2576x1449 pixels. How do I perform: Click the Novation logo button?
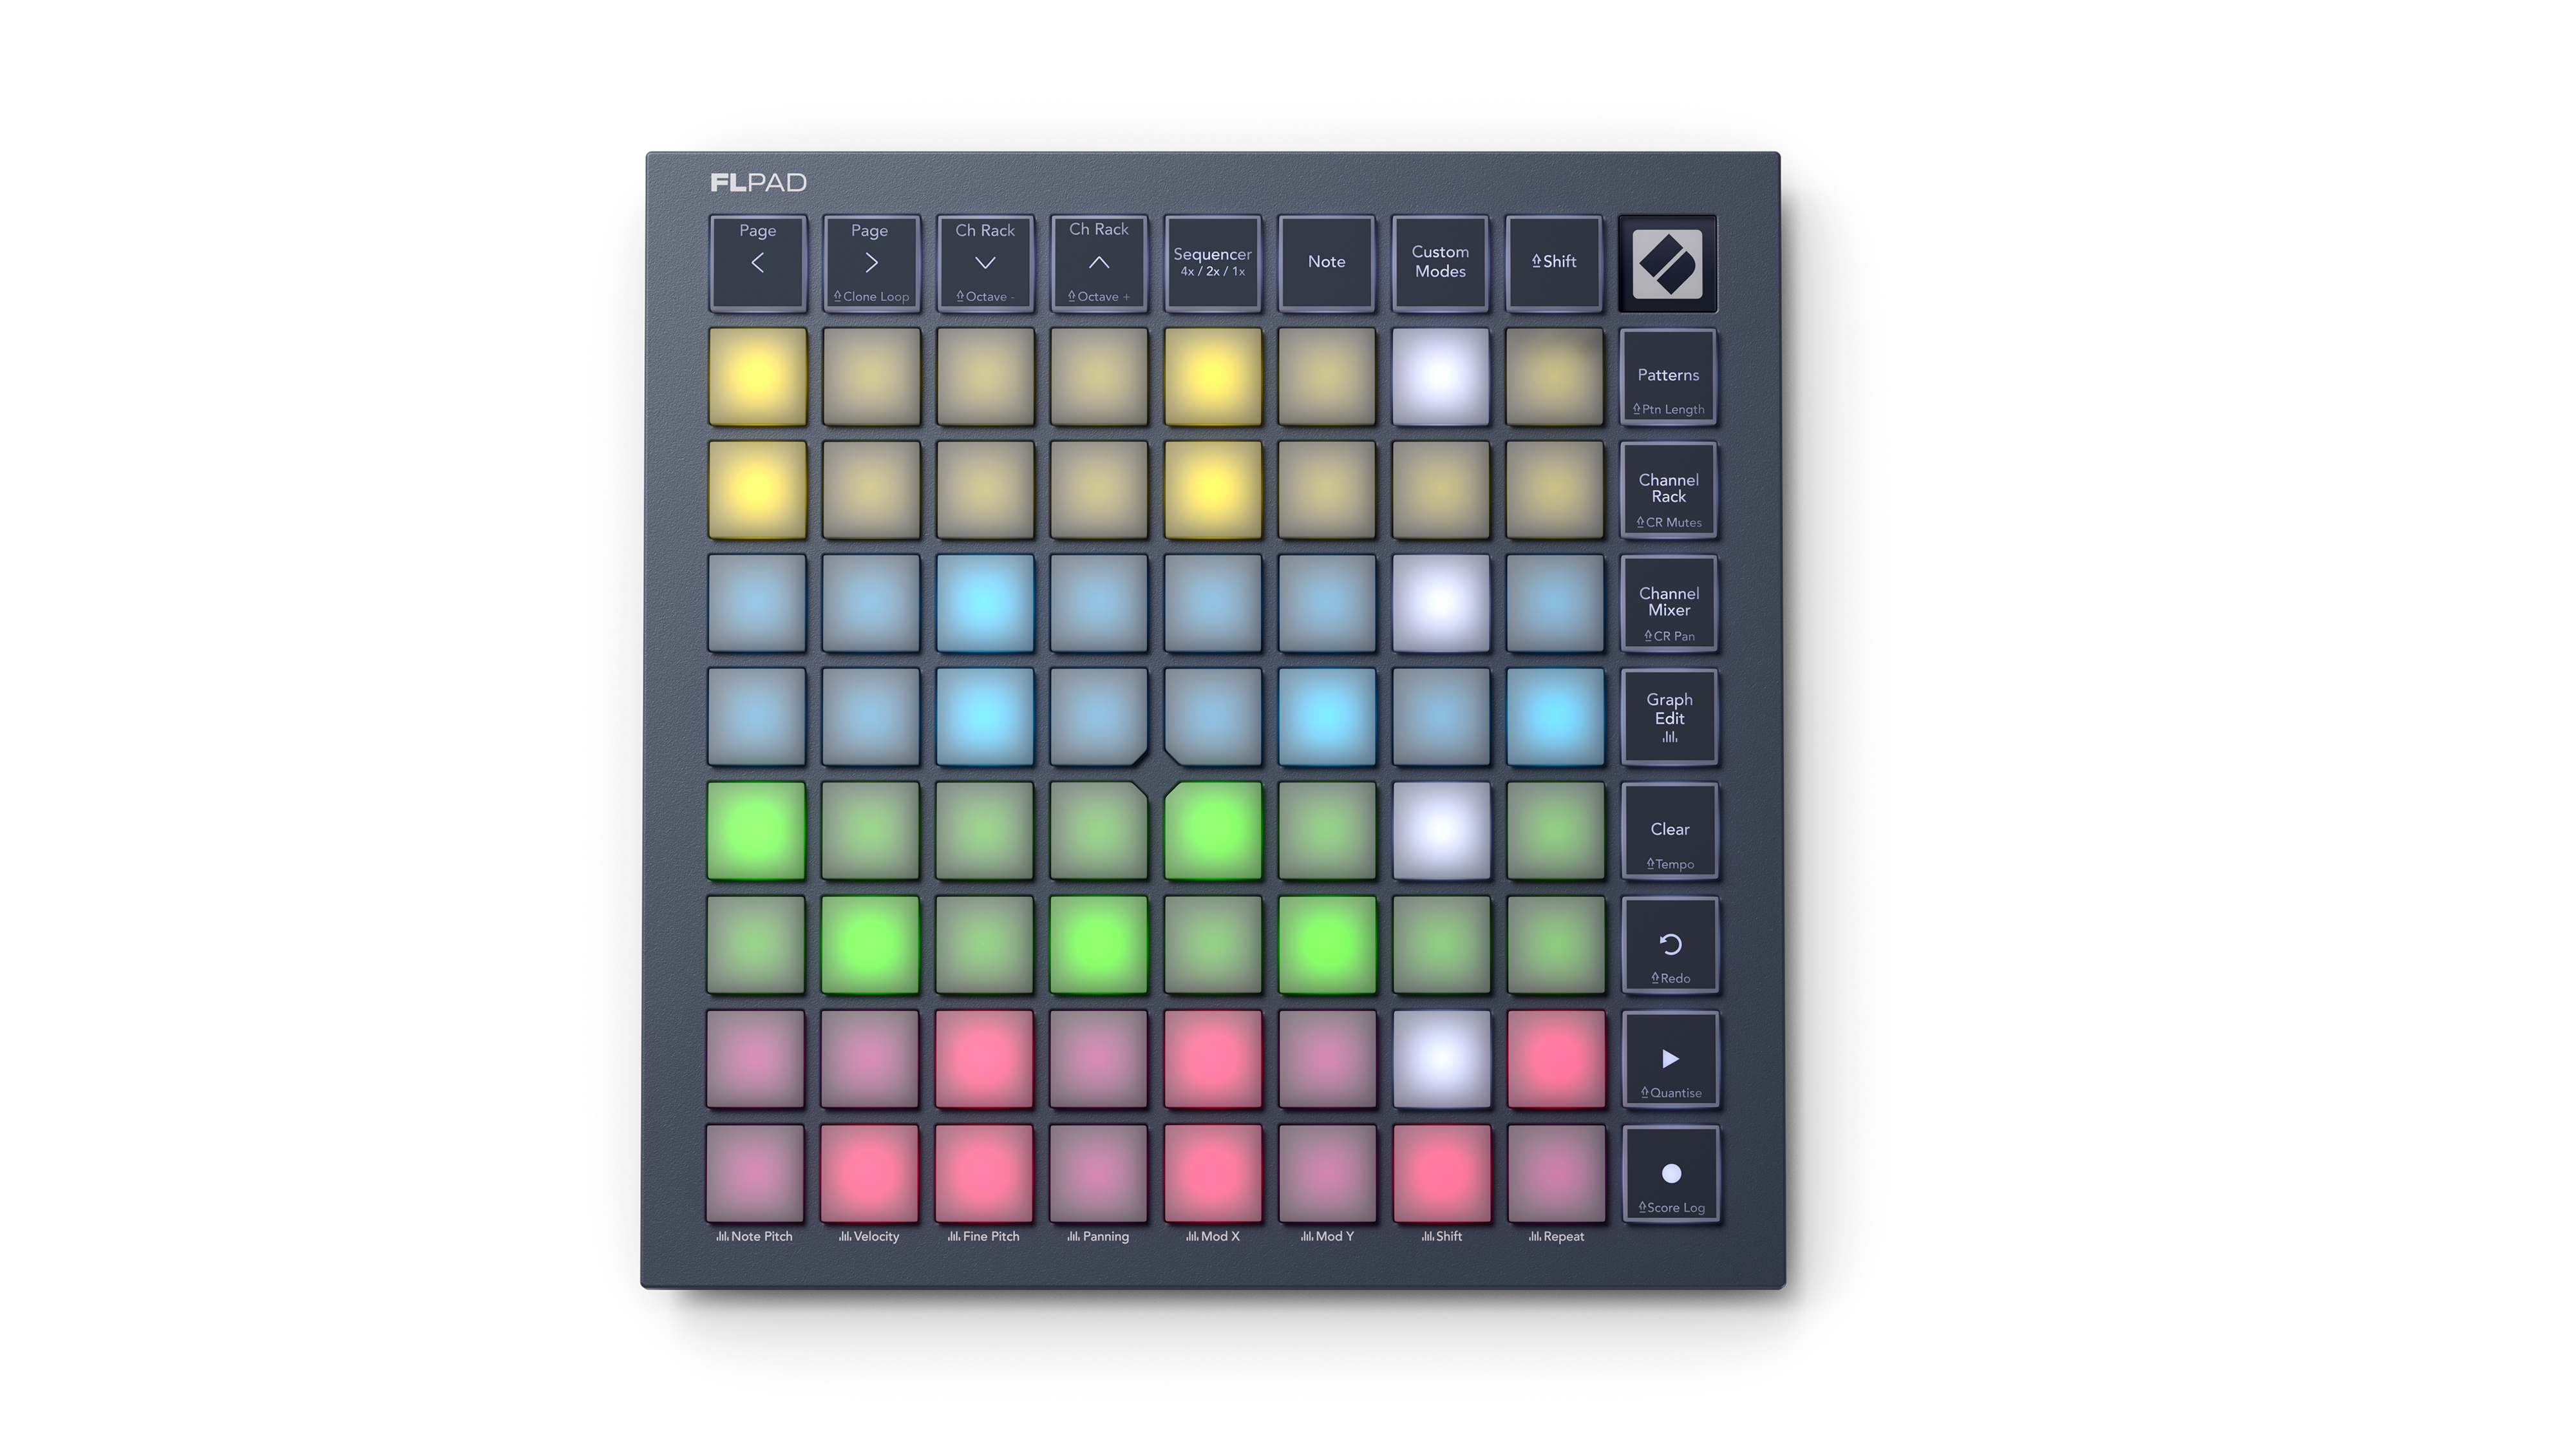(1667, 264)
